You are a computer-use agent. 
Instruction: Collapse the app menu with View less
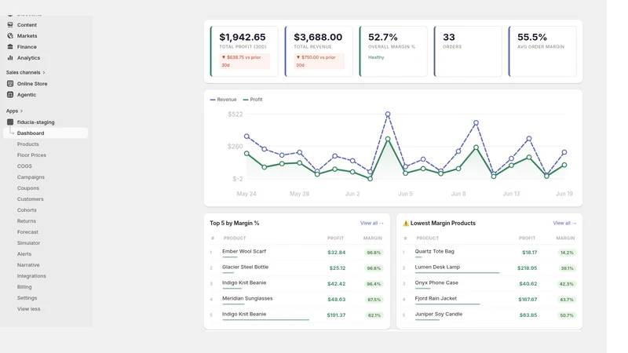click(x=28, y=309)
